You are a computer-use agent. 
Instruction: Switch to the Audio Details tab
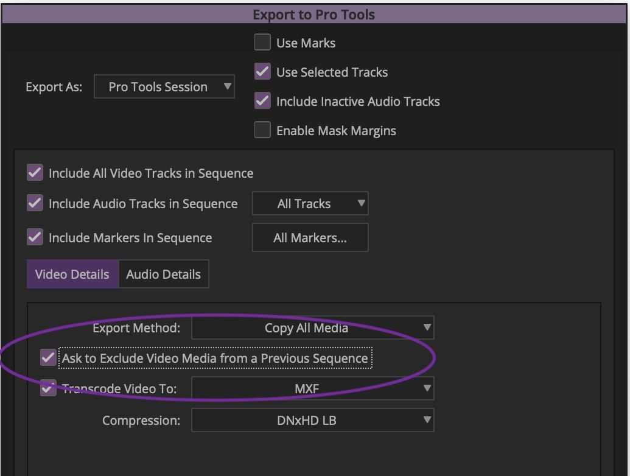163,274
